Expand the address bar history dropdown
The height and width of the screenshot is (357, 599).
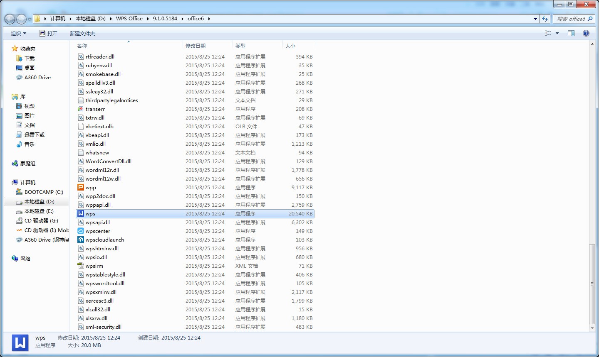535,19
